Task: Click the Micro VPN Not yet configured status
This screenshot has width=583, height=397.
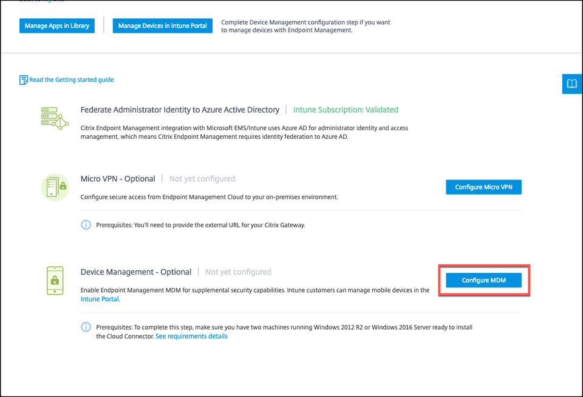Action: click(x=202, y=178)
